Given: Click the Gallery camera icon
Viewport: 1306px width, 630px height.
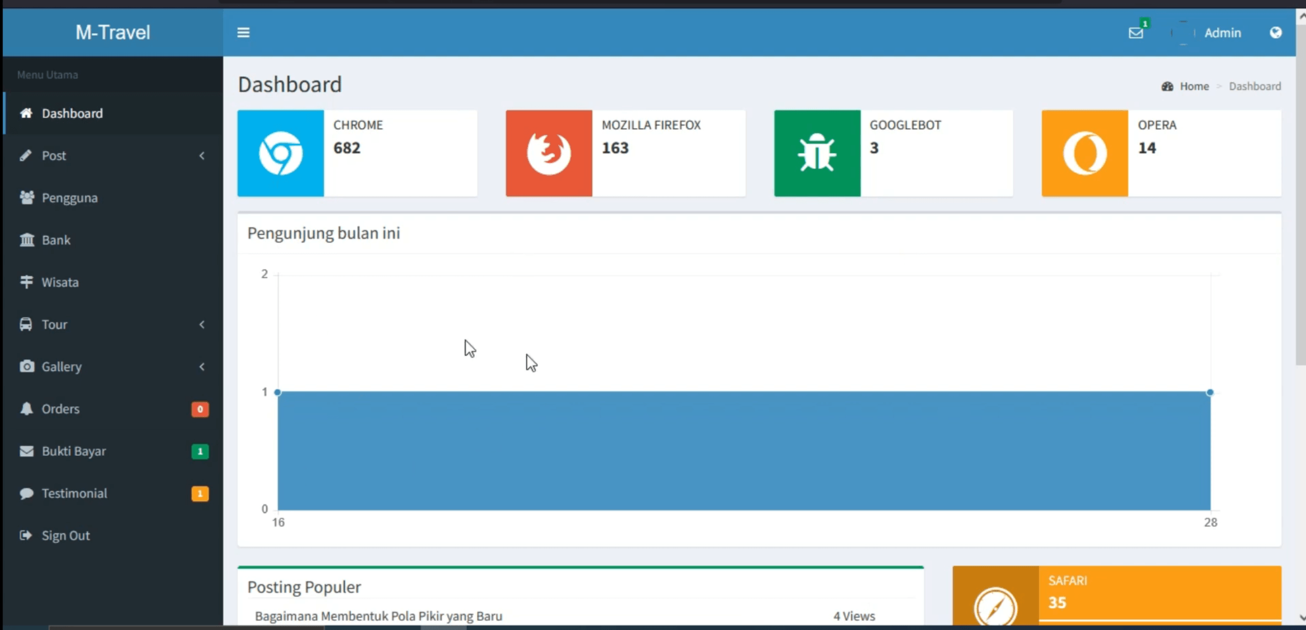Looking at the screenshot, I should pos(27,366).
